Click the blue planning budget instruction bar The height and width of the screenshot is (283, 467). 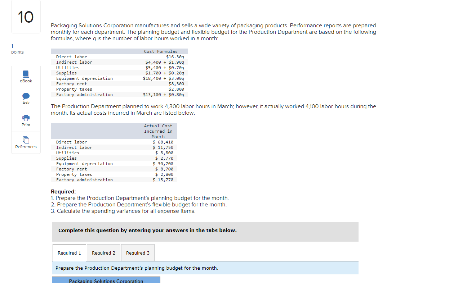[205, 268]
